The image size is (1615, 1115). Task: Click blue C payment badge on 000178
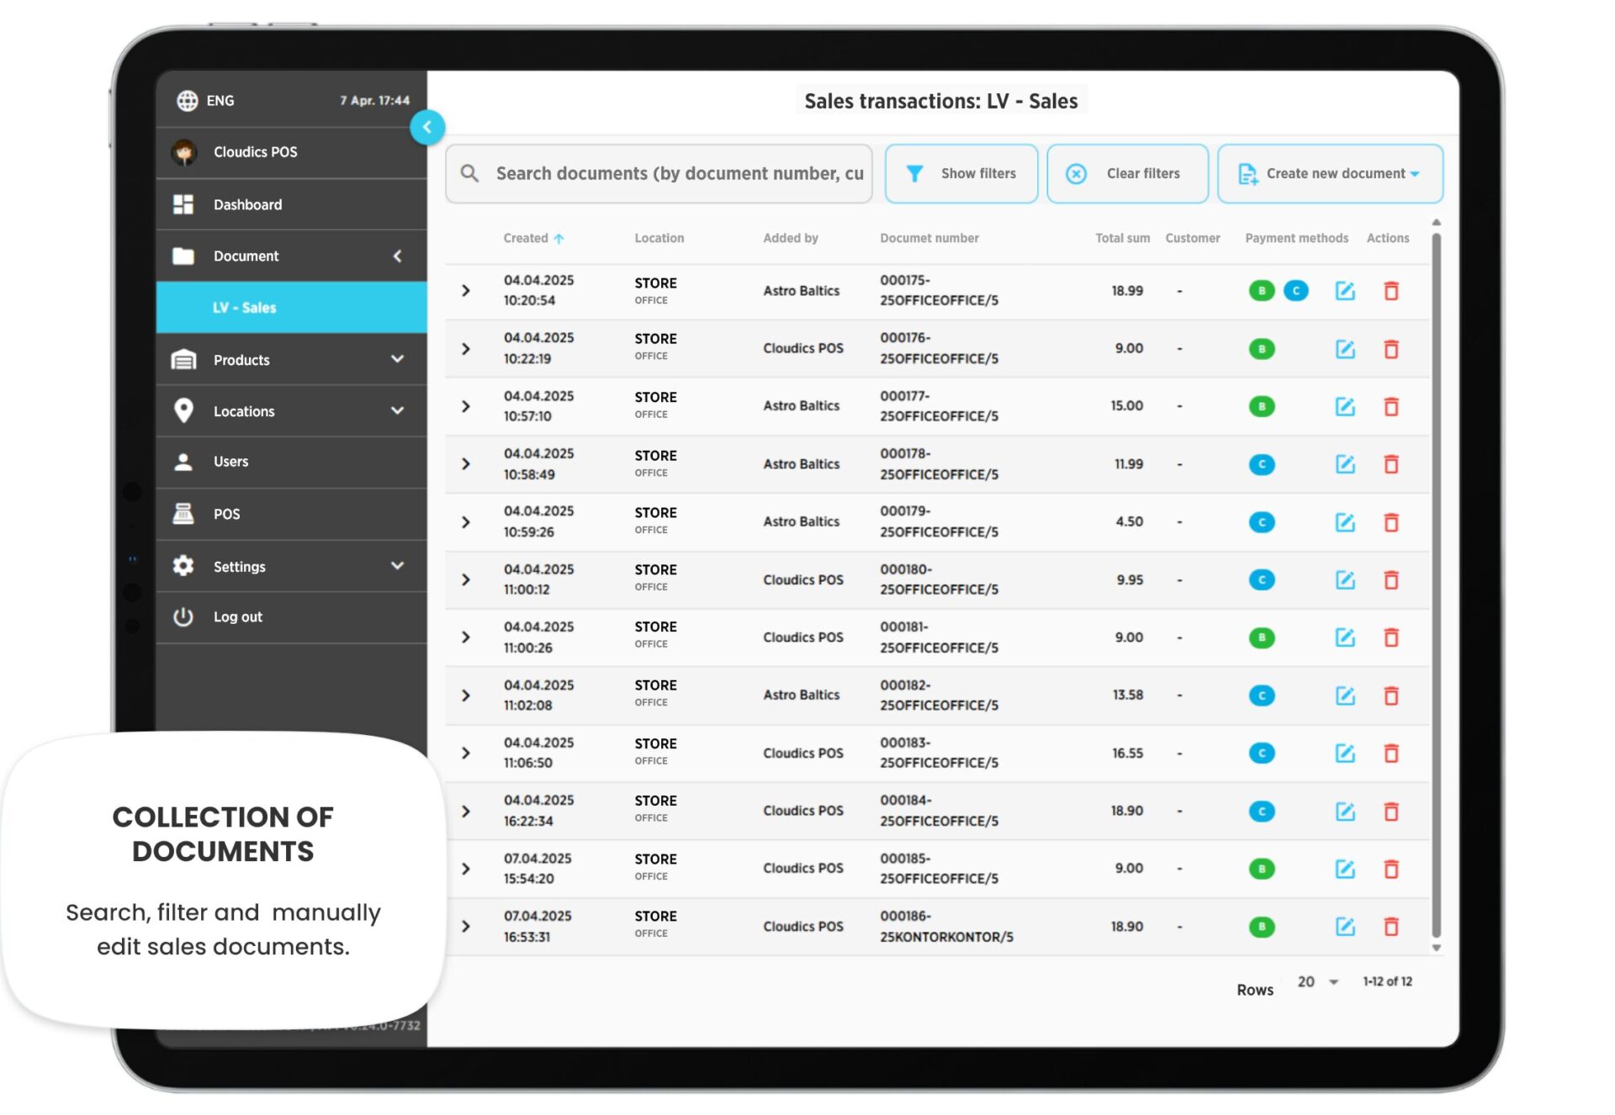(1261, 465)
